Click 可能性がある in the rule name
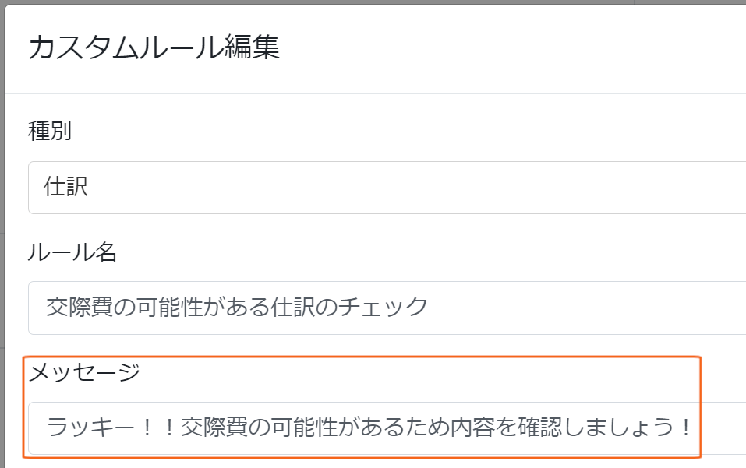Screen dimensions: 746x468 pos(203,307)
